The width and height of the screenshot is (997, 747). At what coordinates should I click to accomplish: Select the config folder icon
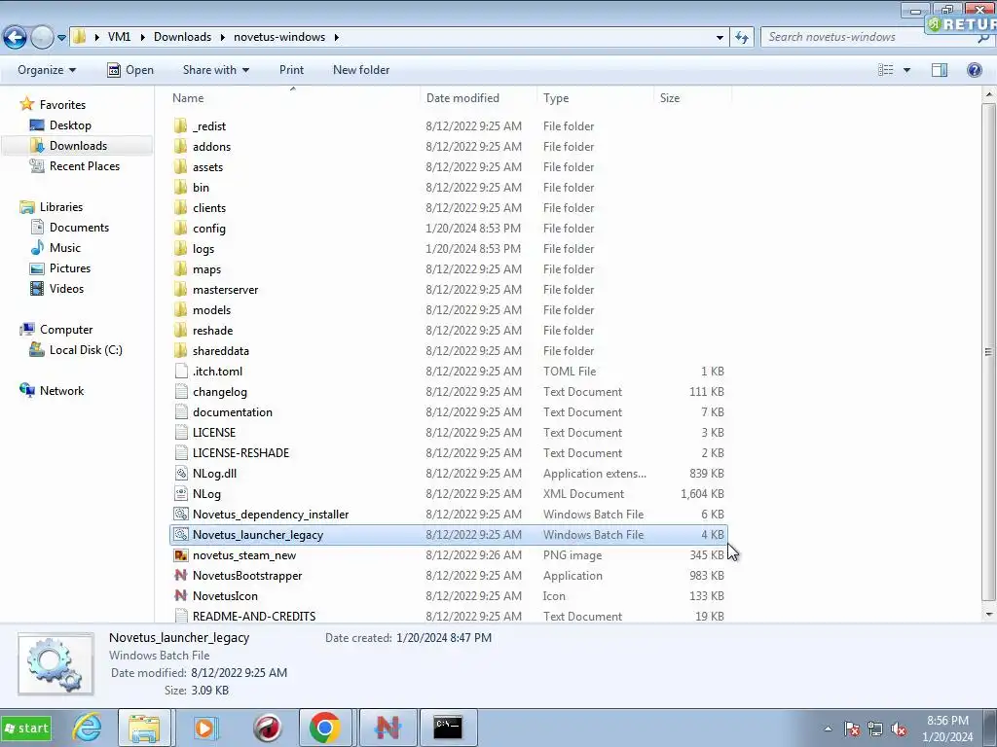pos(180,228)
